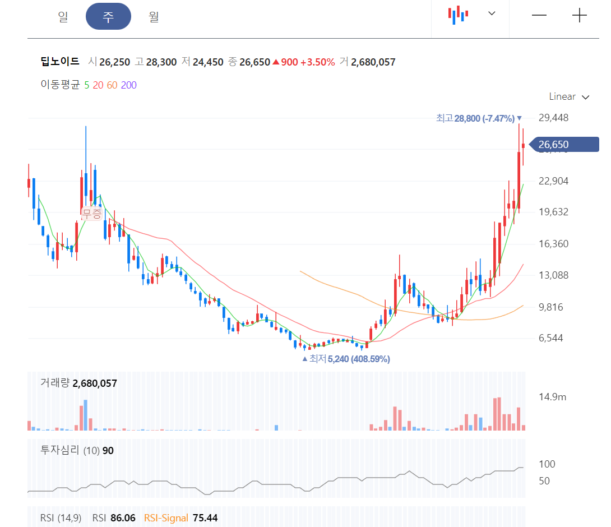The image size is (611, 527).
Task: Zoom out with the minus button
Action: (x=539, y=15)
